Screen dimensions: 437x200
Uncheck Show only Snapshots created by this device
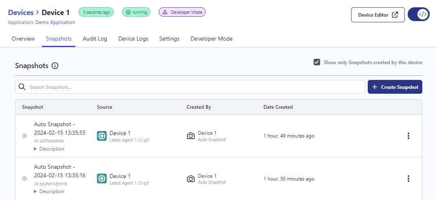[x=317, y=62]
